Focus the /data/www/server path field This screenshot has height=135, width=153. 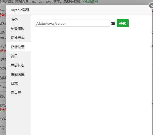click(x=72, y=23)
